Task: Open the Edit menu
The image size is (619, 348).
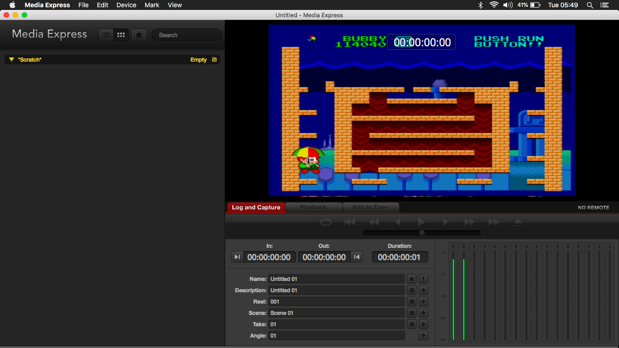Action: [x=103, y=5]
